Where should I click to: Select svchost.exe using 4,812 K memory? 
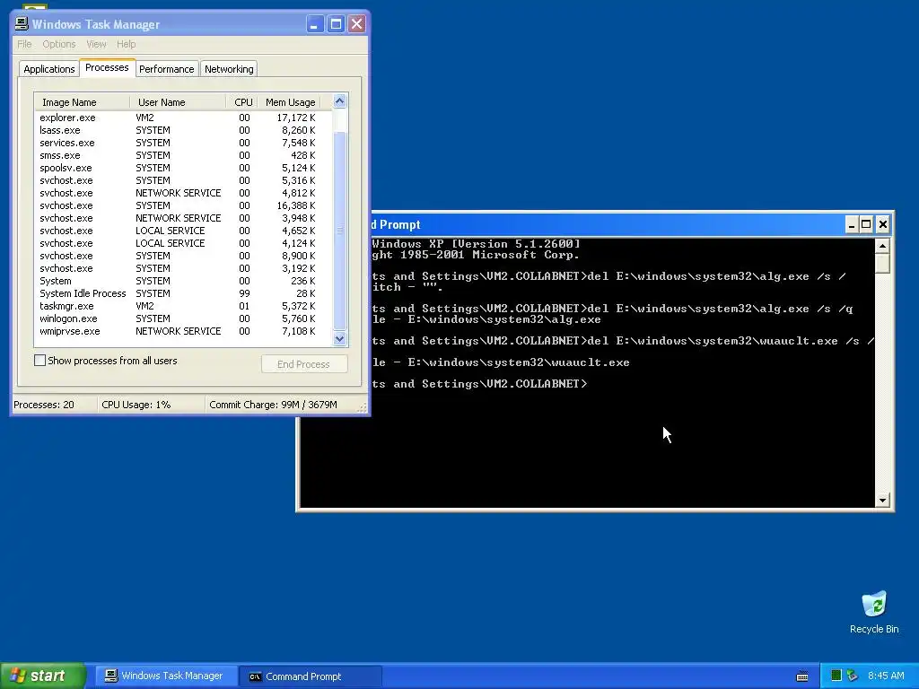click(x=183, y=193)
